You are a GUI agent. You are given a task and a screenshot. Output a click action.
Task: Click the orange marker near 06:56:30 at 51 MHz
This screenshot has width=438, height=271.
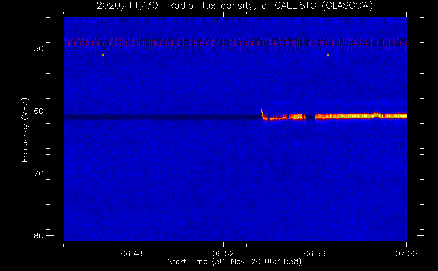tap(328, 55)
